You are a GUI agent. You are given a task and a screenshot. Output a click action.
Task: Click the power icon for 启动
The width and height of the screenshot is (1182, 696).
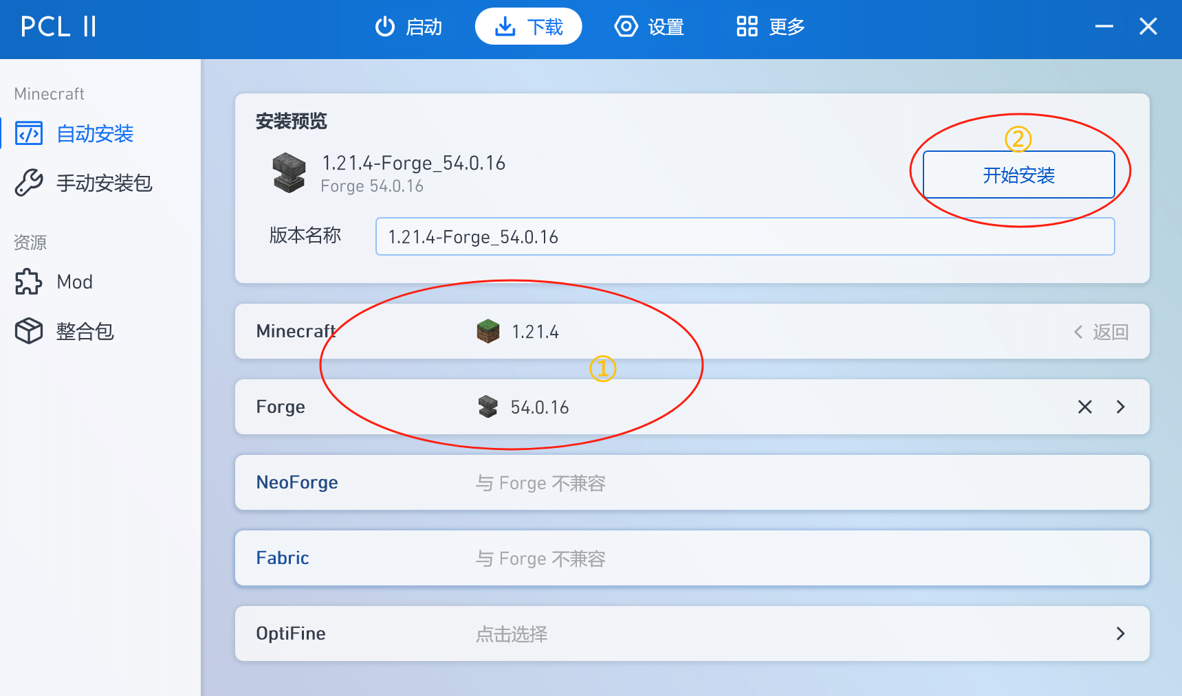tap(385, 27)
